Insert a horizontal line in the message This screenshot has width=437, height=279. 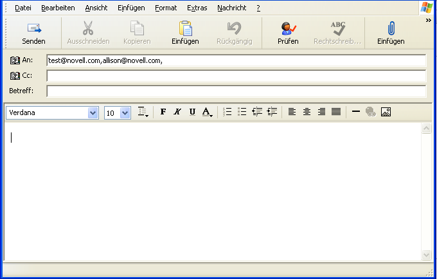(356, 112)
